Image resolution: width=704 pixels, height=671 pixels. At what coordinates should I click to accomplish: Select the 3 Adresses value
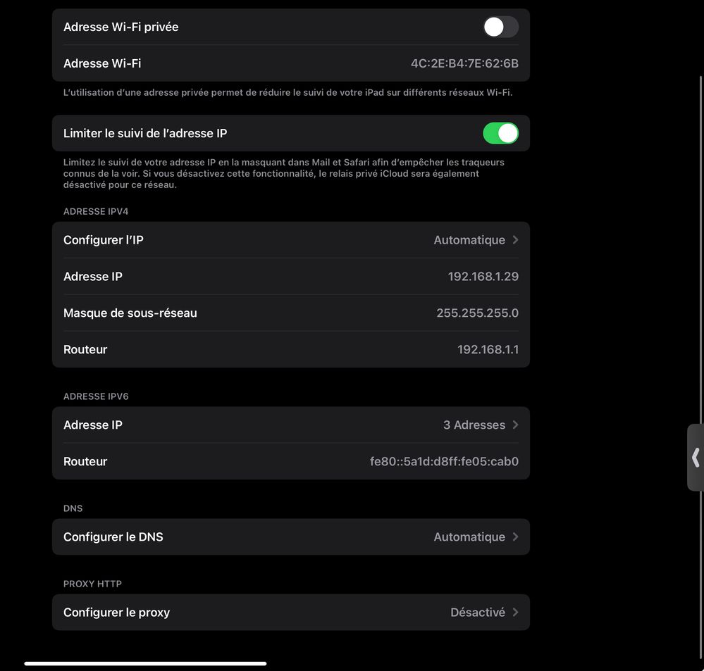click(x=474, y=425)
